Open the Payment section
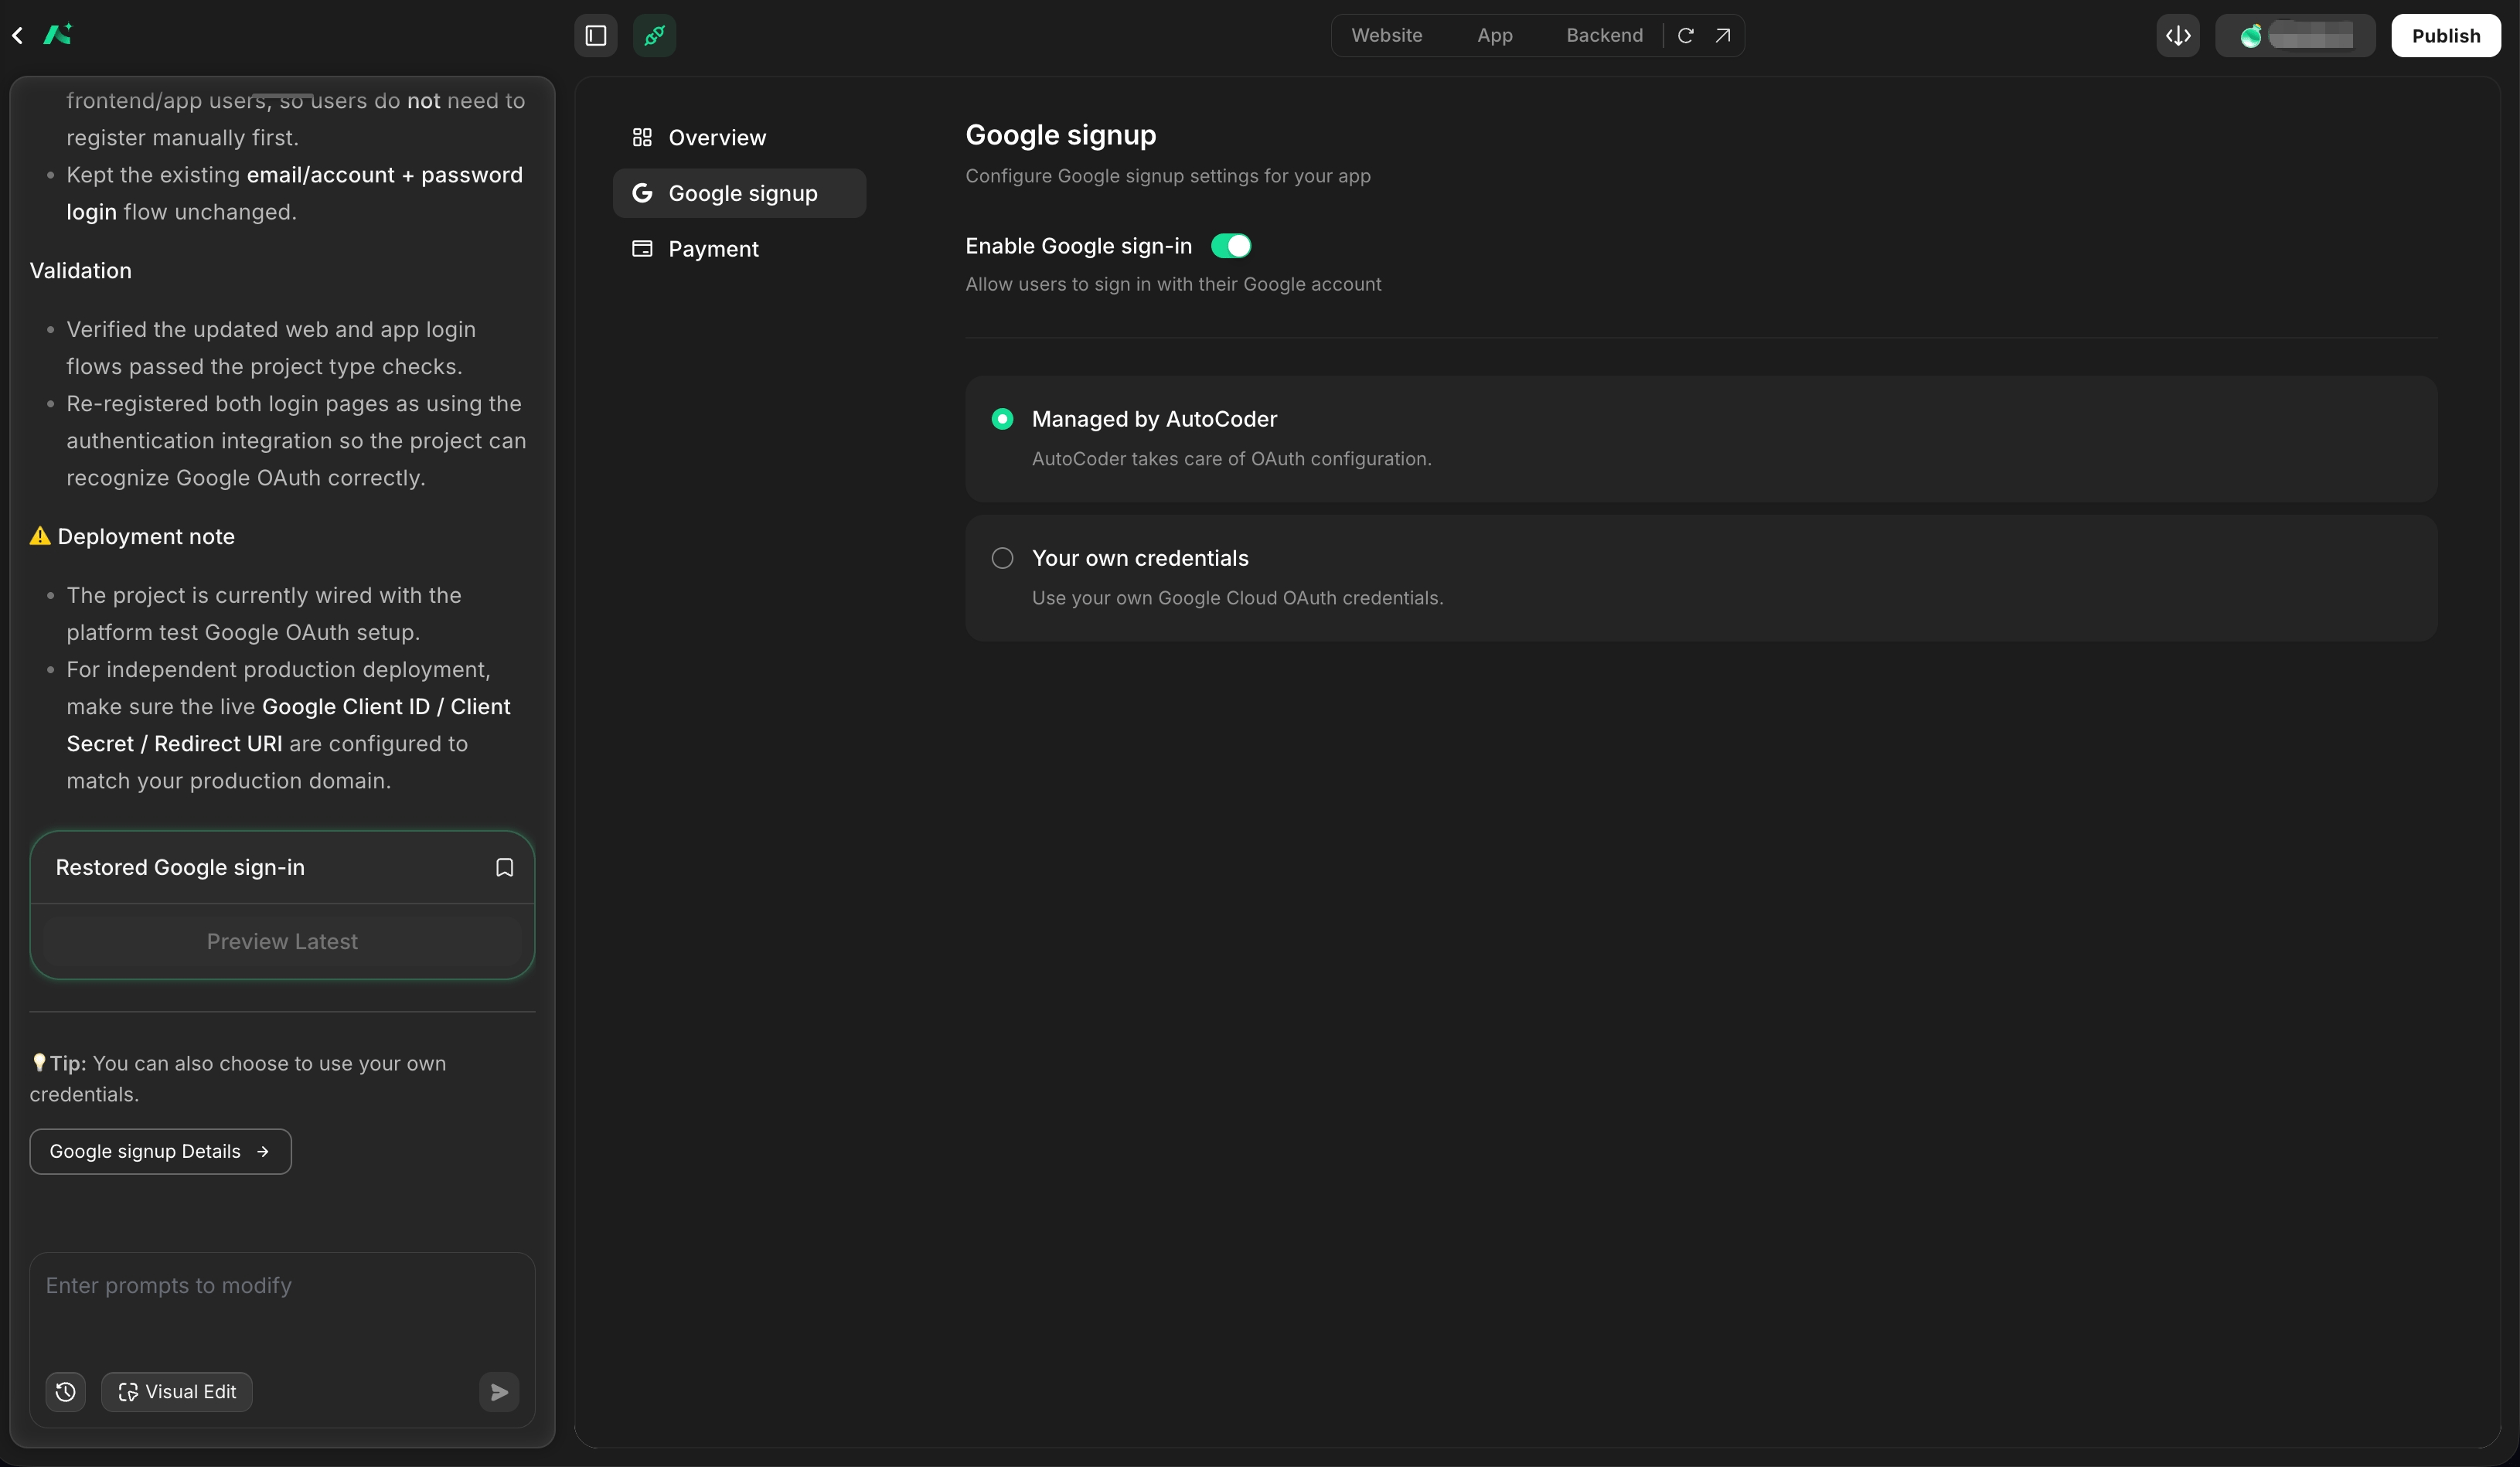The width and height of the screenshot is (2520, 1467). pyautogui.click(x=740, y=249)
